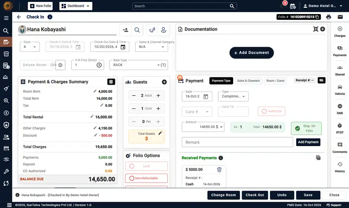Open the Days dropdown
349x208 pixels.
tap(30, 46)
